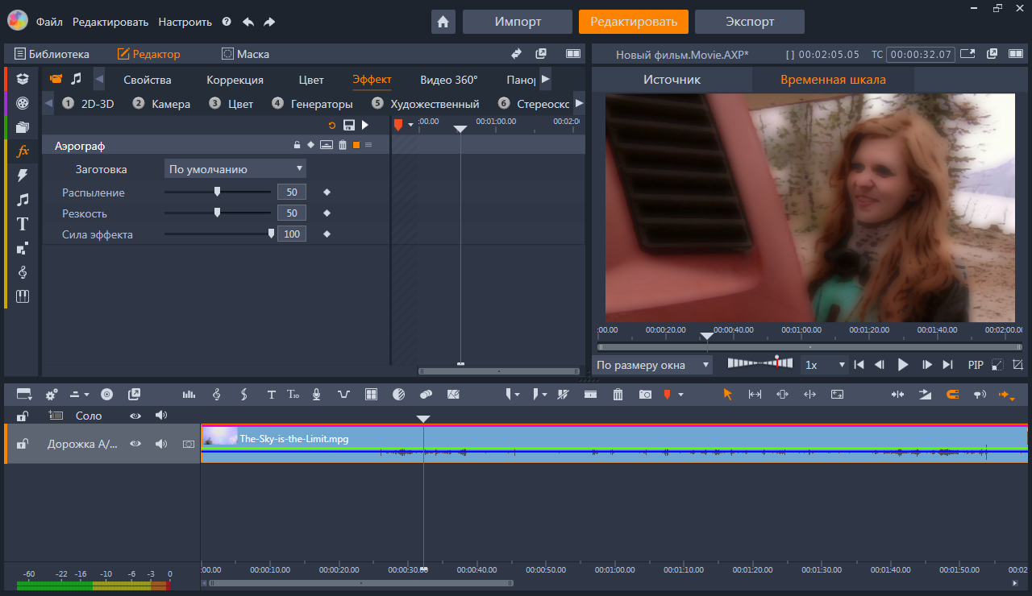Toggle the eye icon in Соло row

(x=135, y=416)
